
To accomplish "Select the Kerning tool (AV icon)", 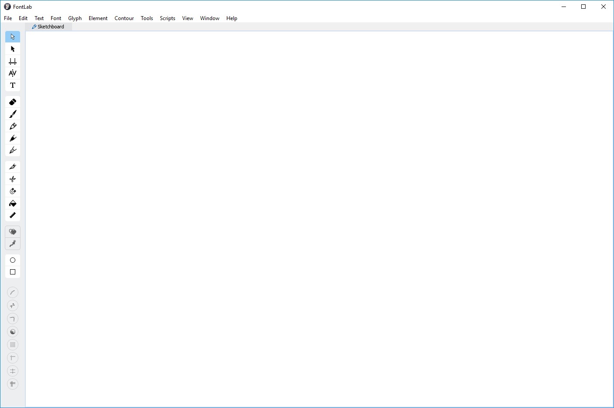I will (13, 73).
